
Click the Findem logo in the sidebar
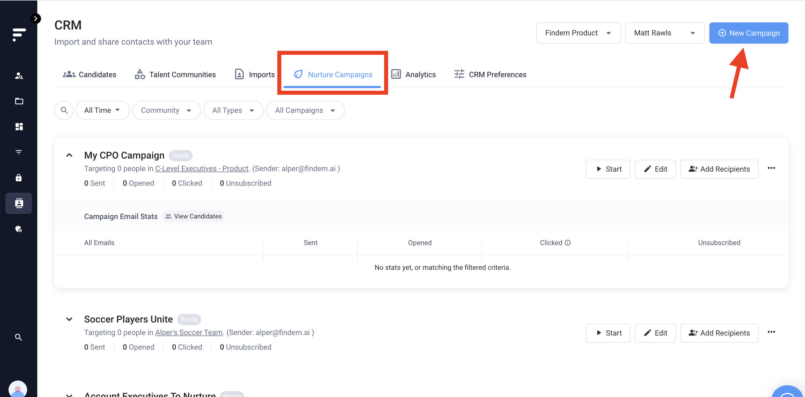point(19,34)
